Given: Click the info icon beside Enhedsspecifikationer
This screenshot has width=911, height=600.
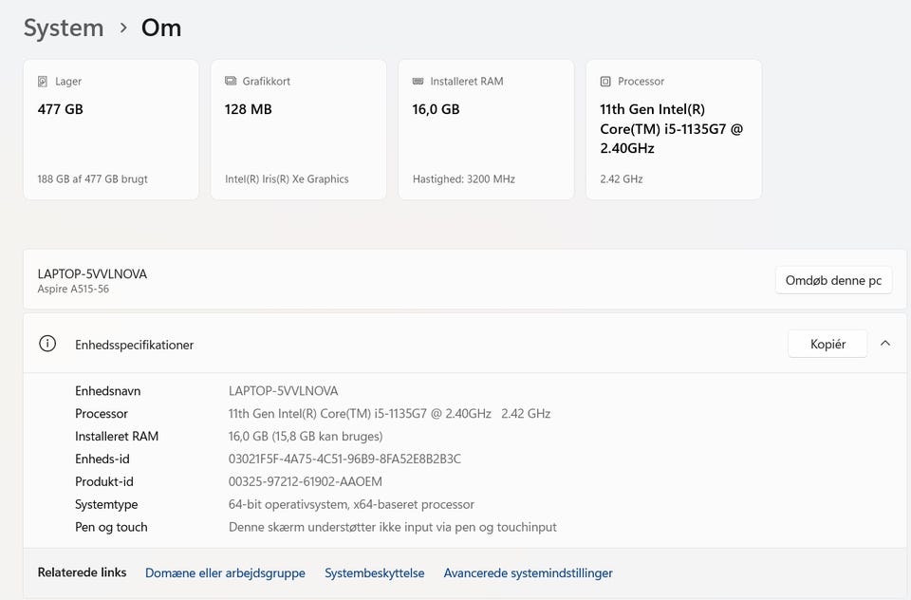Looking at the screenshot, I should click(47, 344).
